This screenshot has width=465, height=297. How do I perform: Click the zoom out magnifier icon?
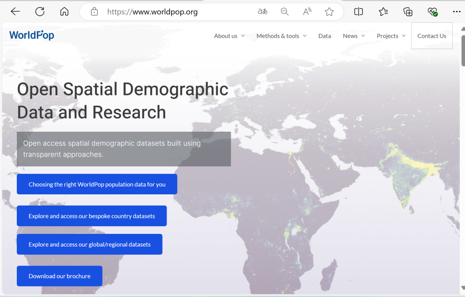point(285,12)
